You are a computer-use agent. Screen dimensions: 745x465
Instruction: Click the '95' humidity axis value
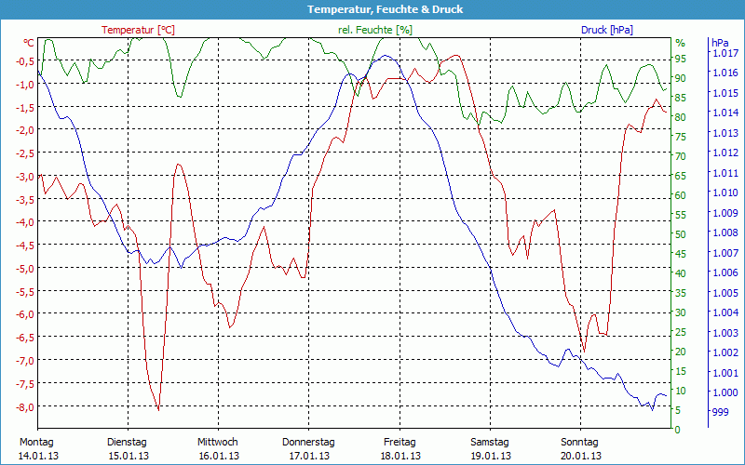click(681, 59)
